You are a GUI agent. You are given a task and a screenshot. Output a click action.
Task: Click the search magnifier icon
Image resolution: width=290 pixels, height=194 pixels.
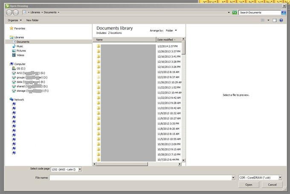283,12
